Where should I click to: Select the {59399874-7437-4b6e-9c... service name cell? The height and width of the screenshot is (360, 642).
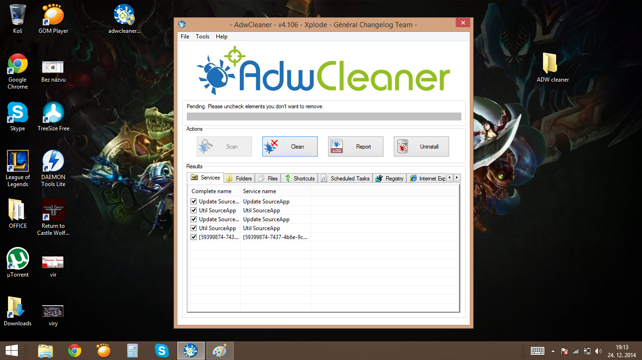(x=275, y=237)
